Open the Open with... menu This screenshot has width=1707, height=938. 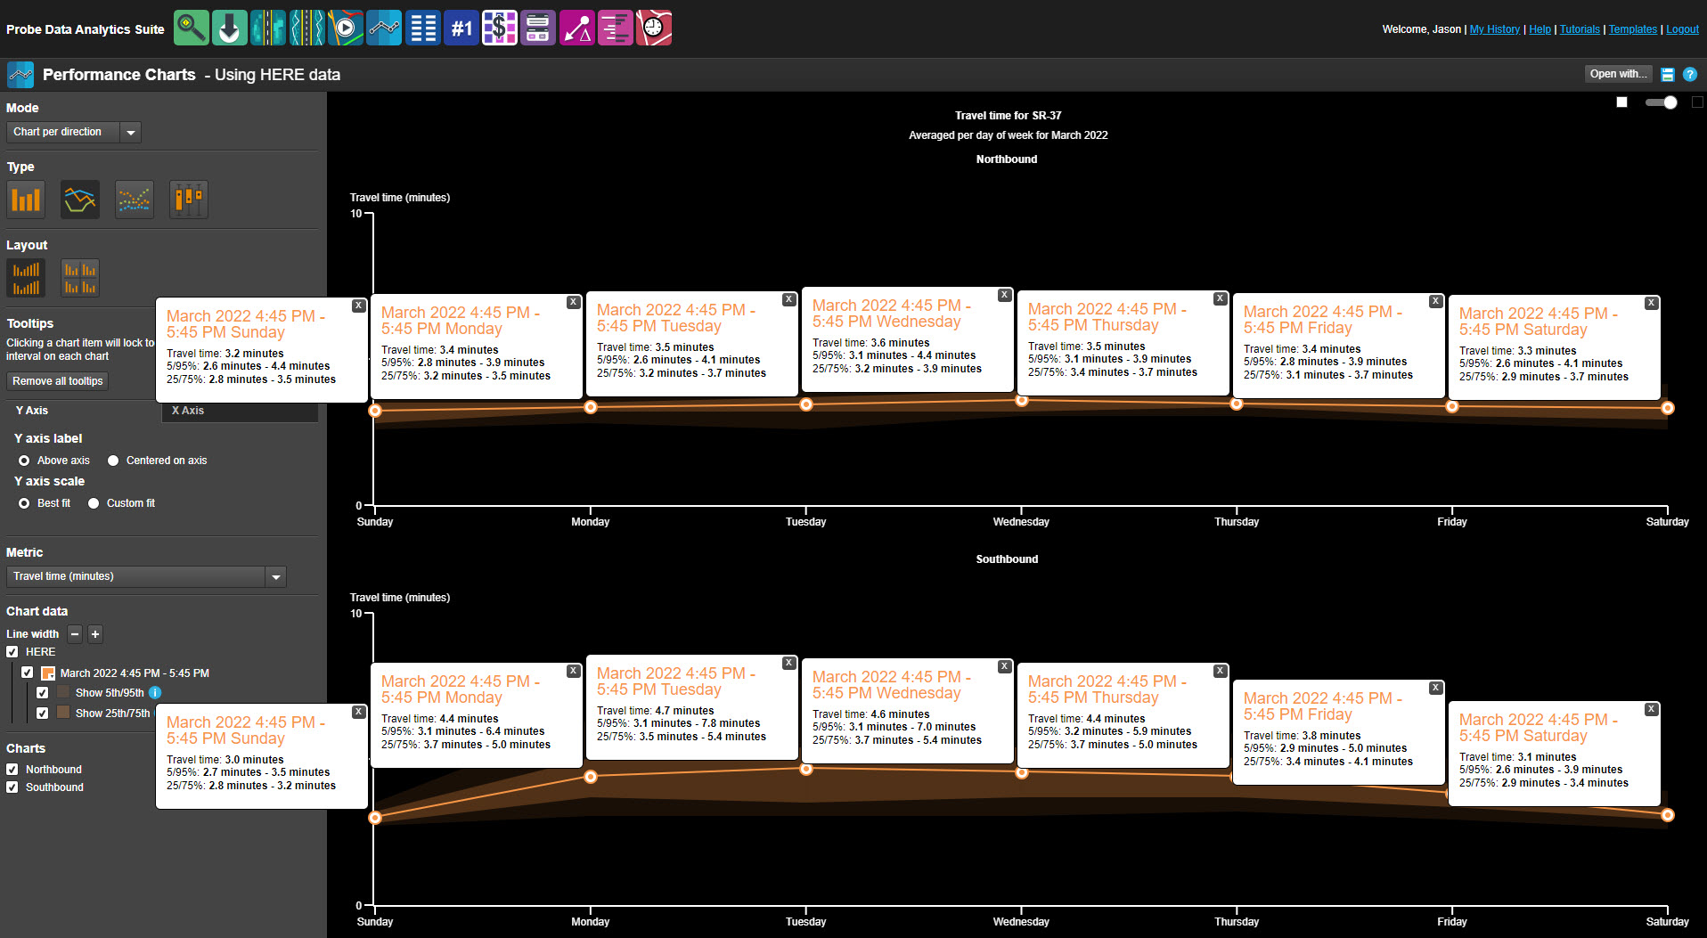point(1618,74)
